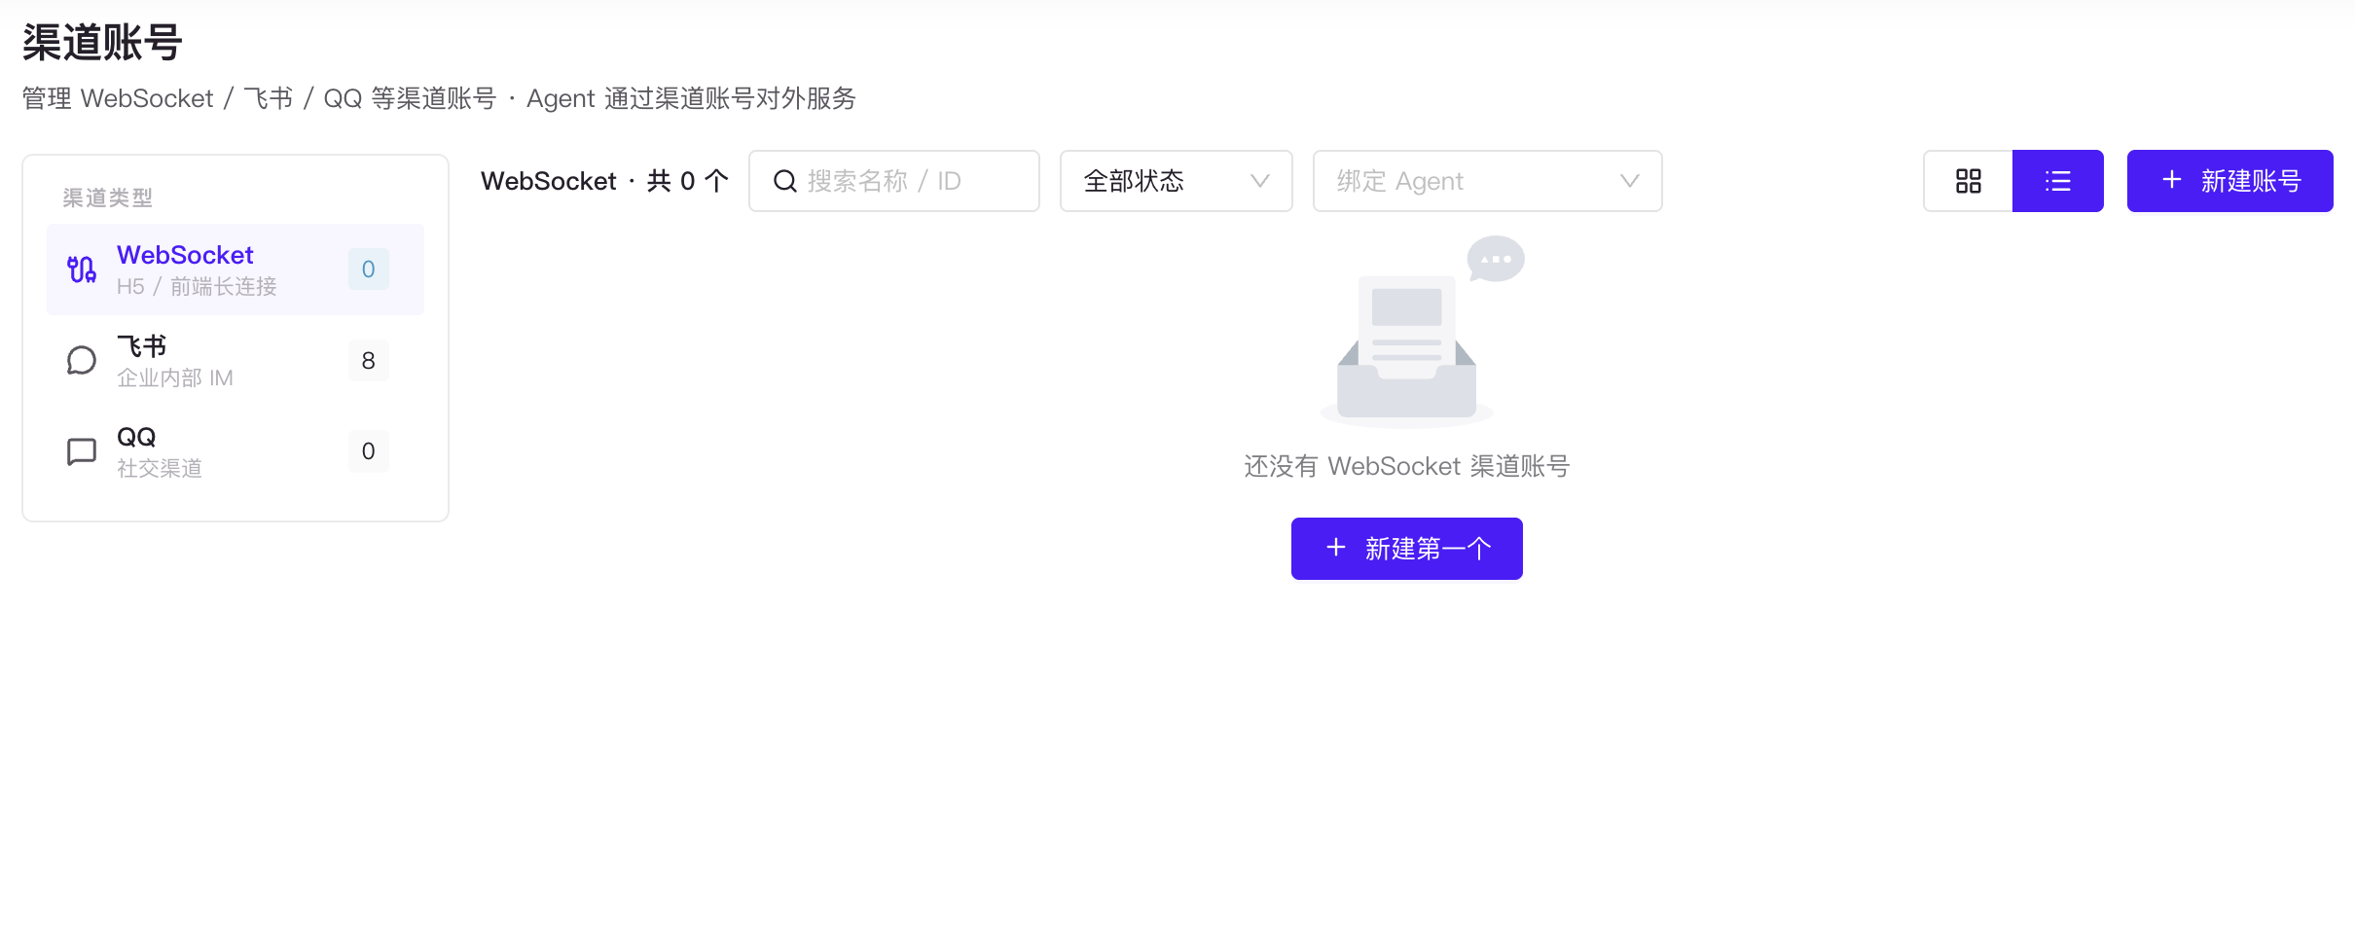The width and height of the screenshot is (2355, 934).
Task: Click the WebSocket count badge 0
Action: 368,269
